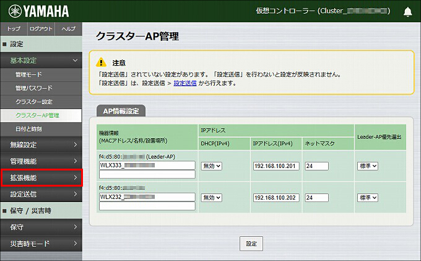Click the WLX333 name input field
This screenshot has width=421, height=261.
click(x=147, y=166)
